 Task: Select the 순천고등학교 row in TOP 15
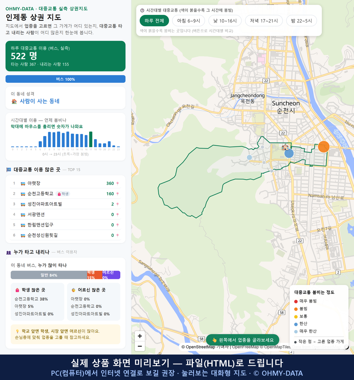click(65, 194)
